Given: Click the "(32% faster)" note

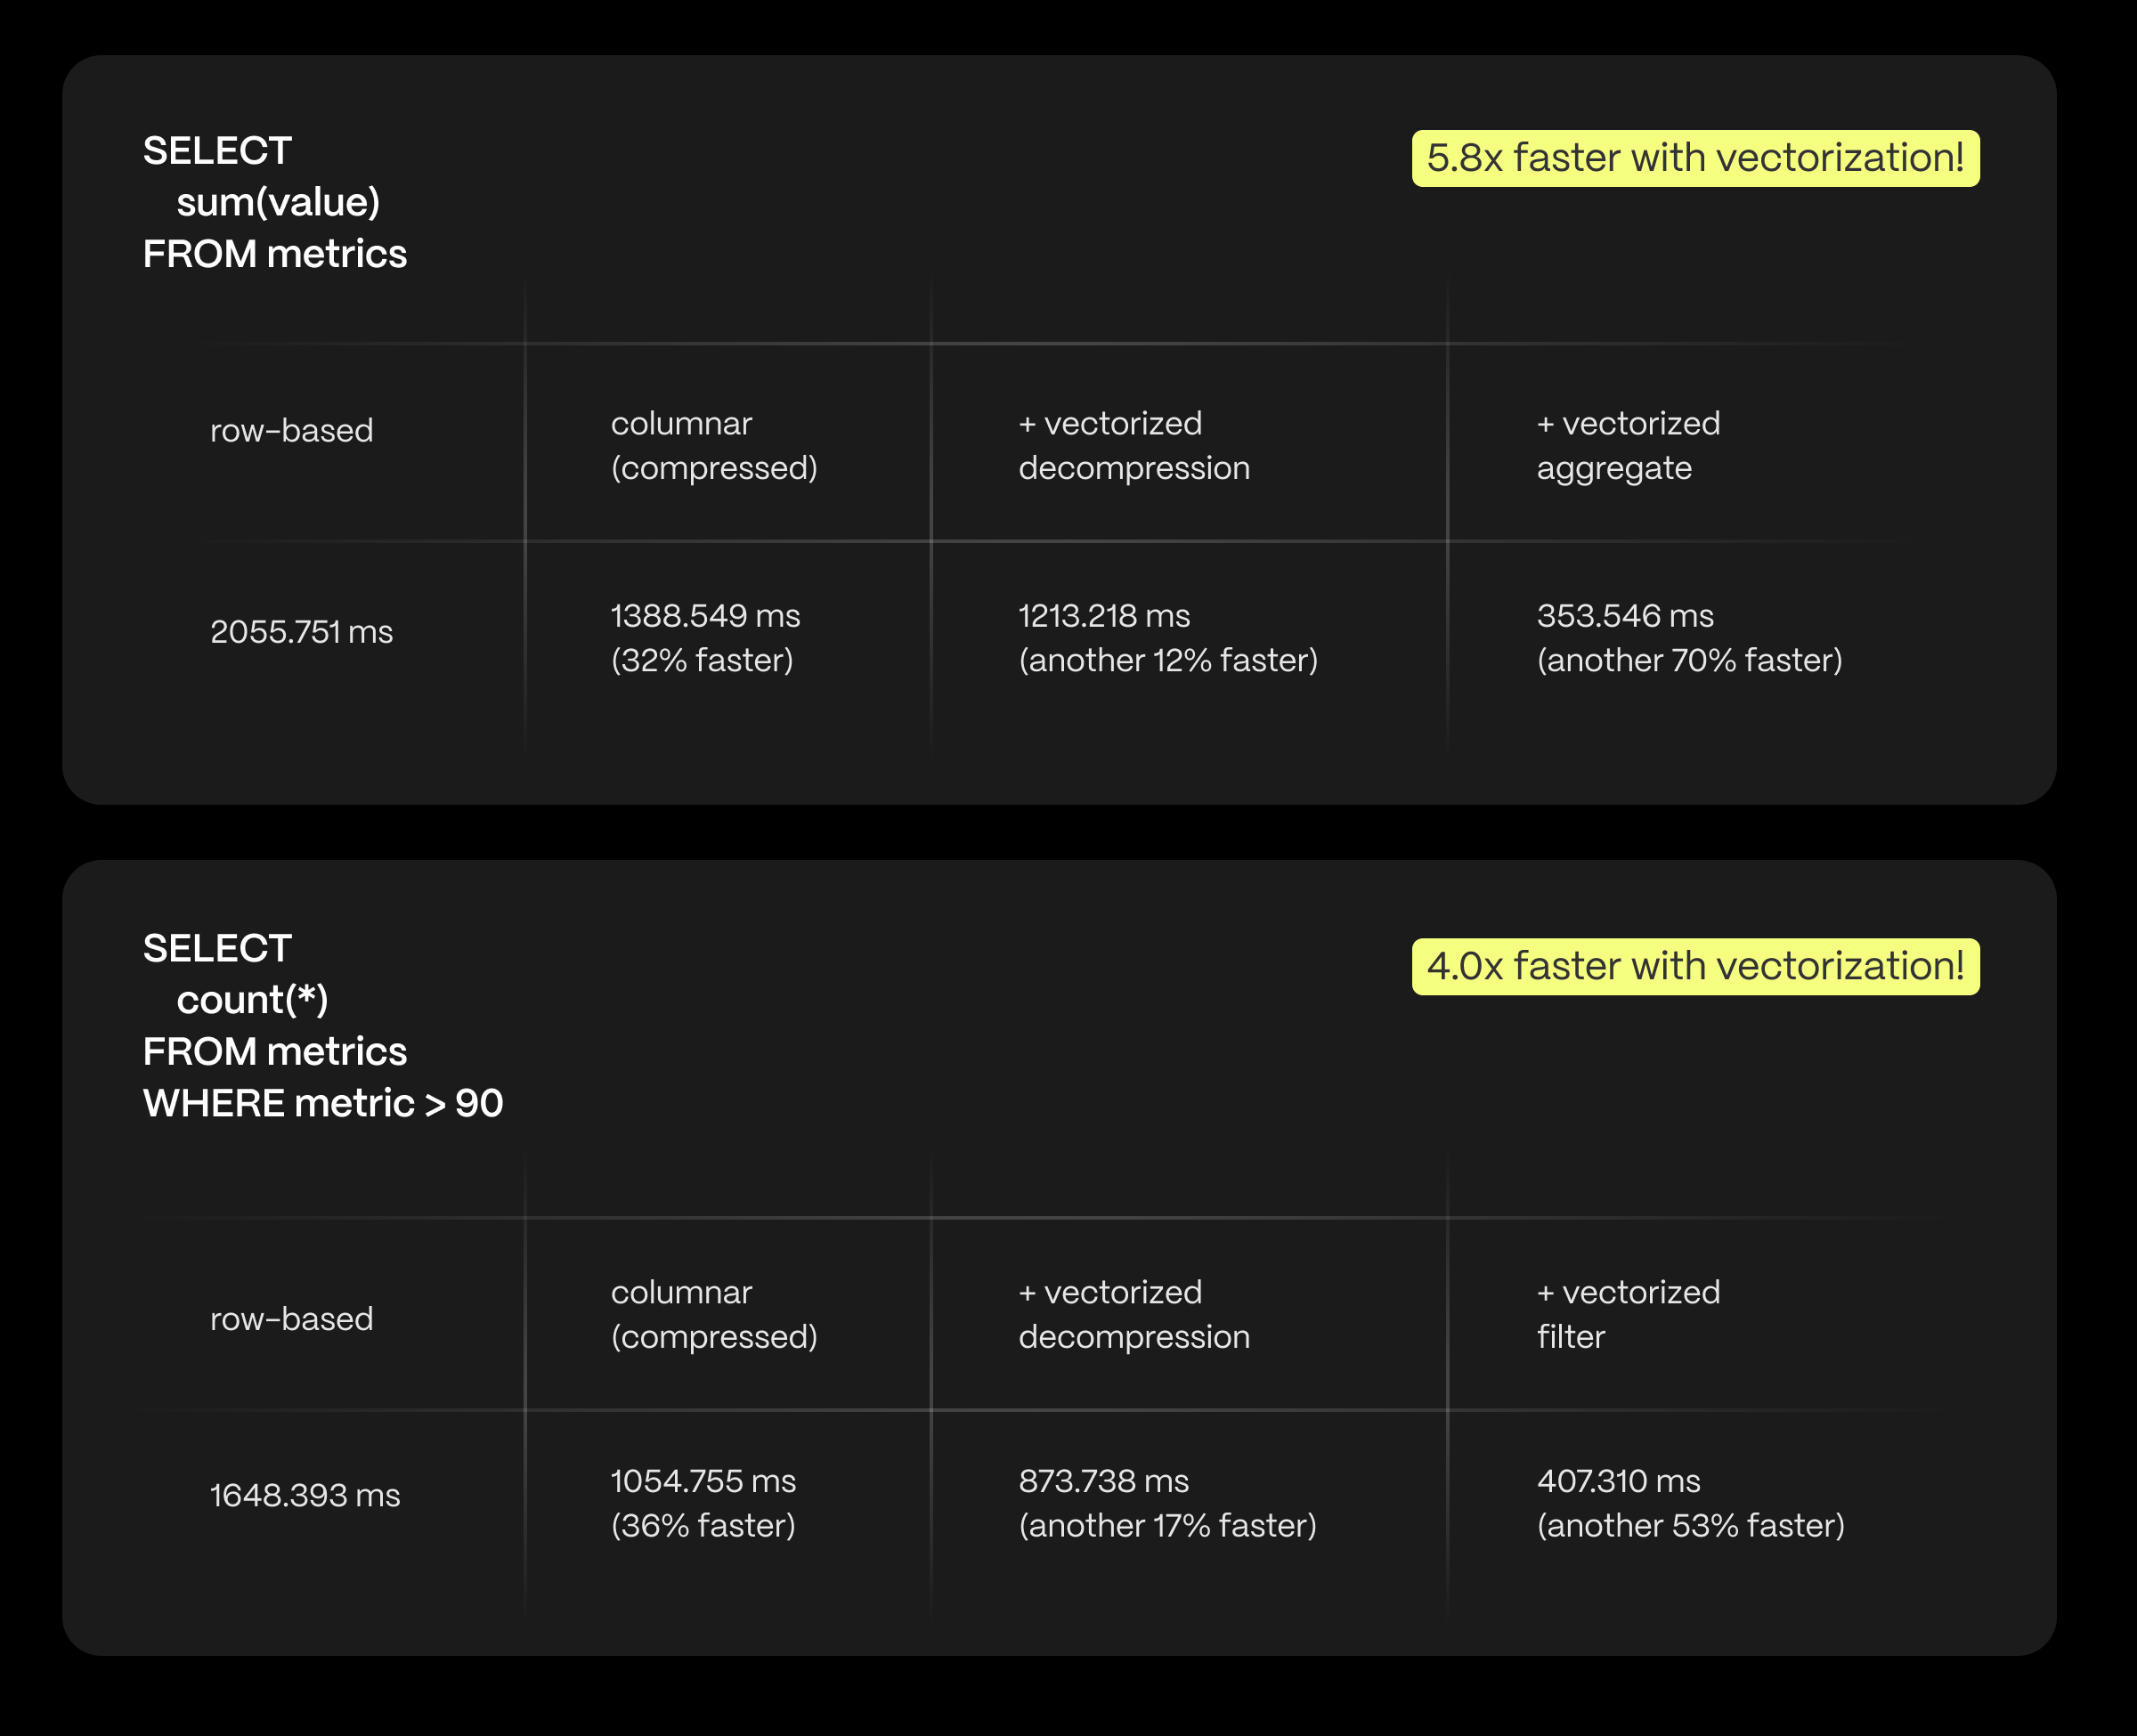Looking at the screenshot, I should click(702, 660).
